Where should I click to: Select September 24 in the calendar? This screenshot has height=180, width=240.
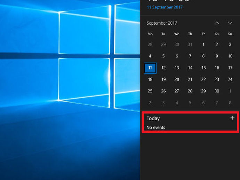[230, 79]
